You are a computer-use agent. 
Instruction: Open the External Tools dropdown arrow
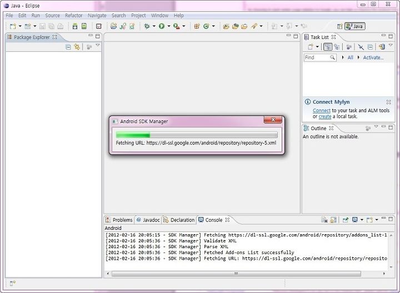(184, 26)
